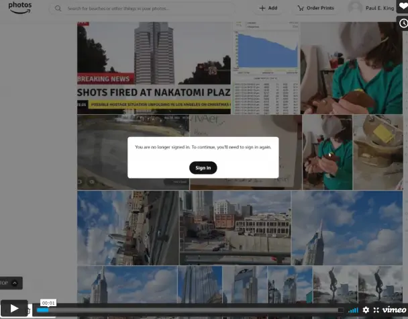The height and width of the screenshot is (319, 408).
Task: Open Vimeo settings gear
Action: (x=366, y=310)
